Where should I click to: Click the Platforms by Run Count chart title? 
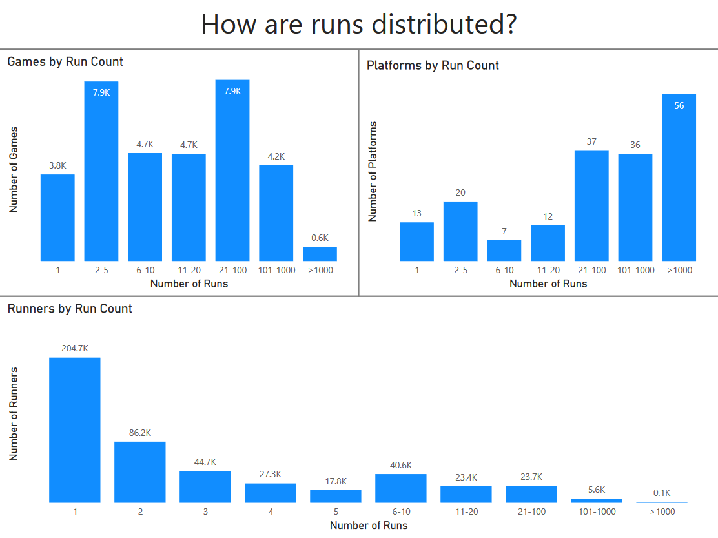point(433,65)
